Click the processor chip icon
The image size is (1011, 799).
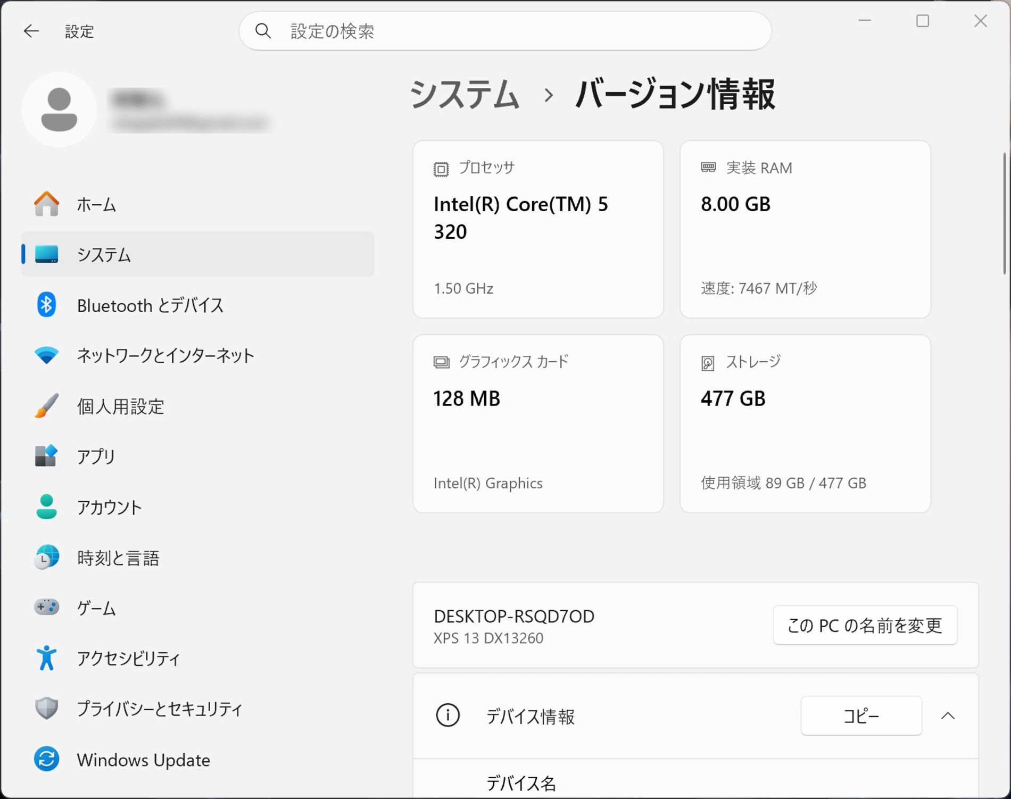tap(441, 169)
